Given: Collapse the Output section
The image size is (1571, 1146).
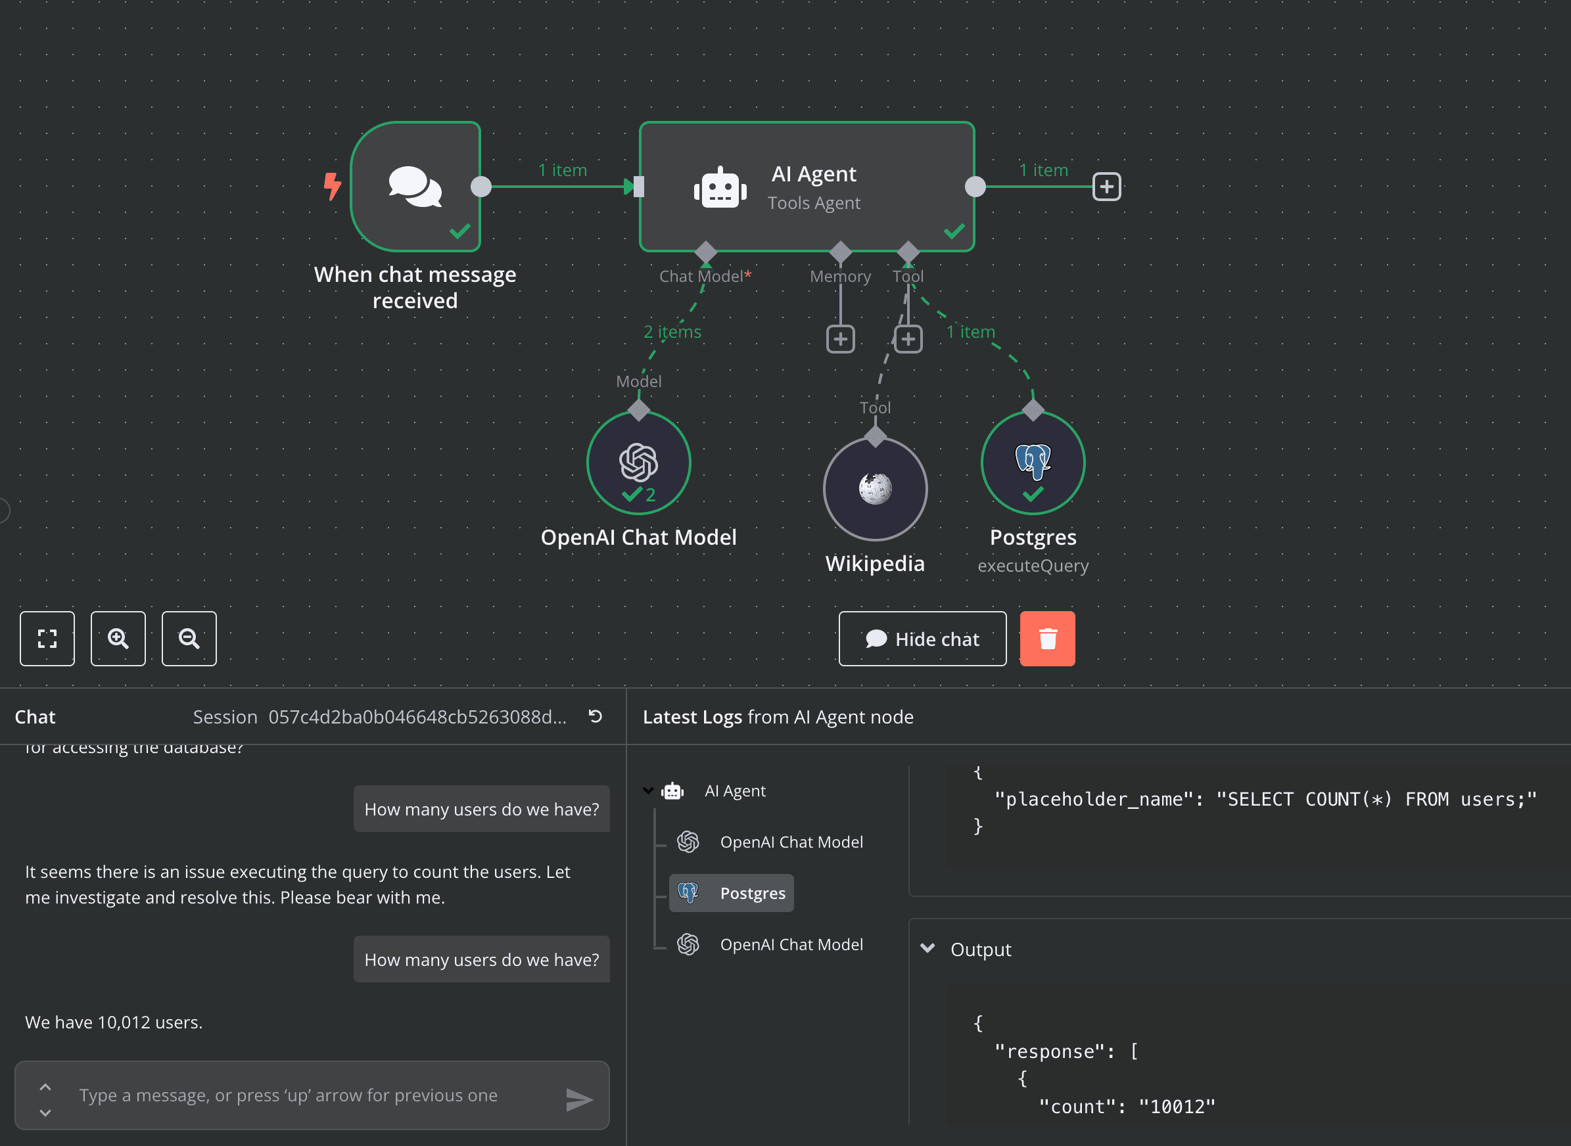Looking at the screenshot, I should click(x=927, y=948).
